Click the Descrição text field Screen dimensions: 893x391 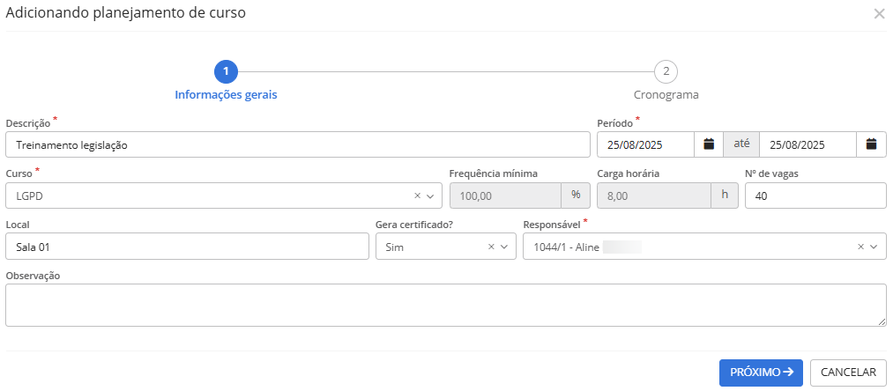coord(297,144)
